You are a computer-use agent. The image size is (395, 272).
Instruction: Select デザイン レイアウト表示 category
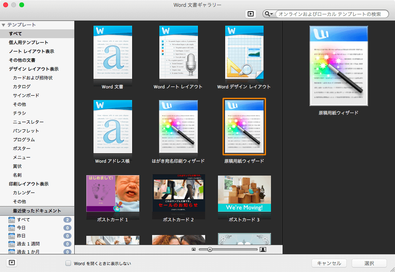pos(37,69)
